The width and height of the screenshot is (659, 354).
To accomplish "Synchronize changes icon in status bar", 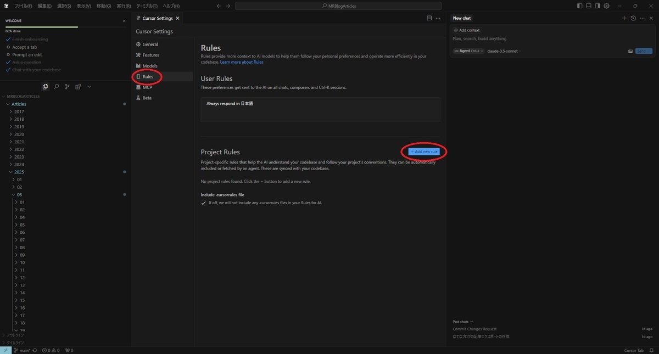I will (x=35, y=350).
